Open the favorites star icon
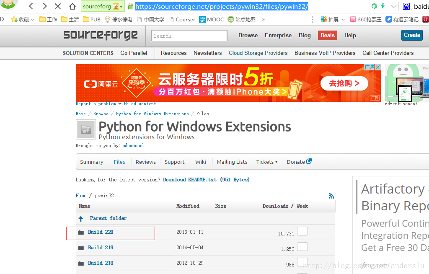The image size is (429, 274). (x=14, y=19)
